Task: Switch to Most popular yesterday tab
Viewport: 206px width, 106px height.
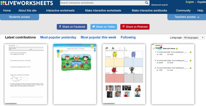Action: pos(58,37)
